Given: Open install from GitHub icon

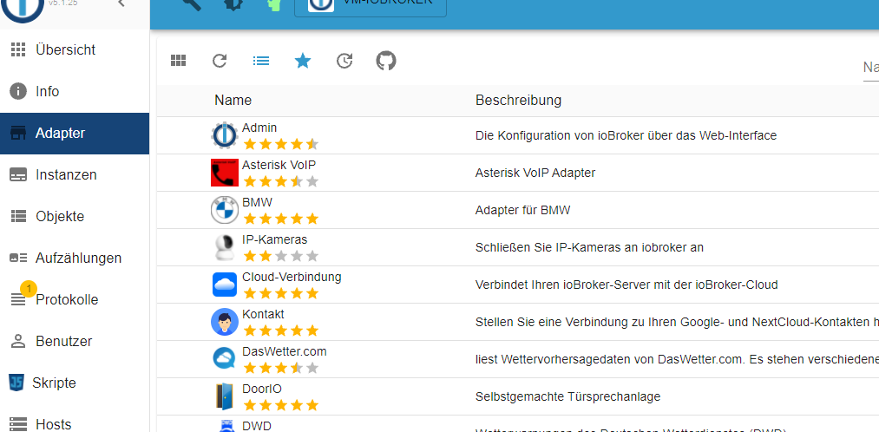Looking at the screenshot, I should [x=385, y=61].
